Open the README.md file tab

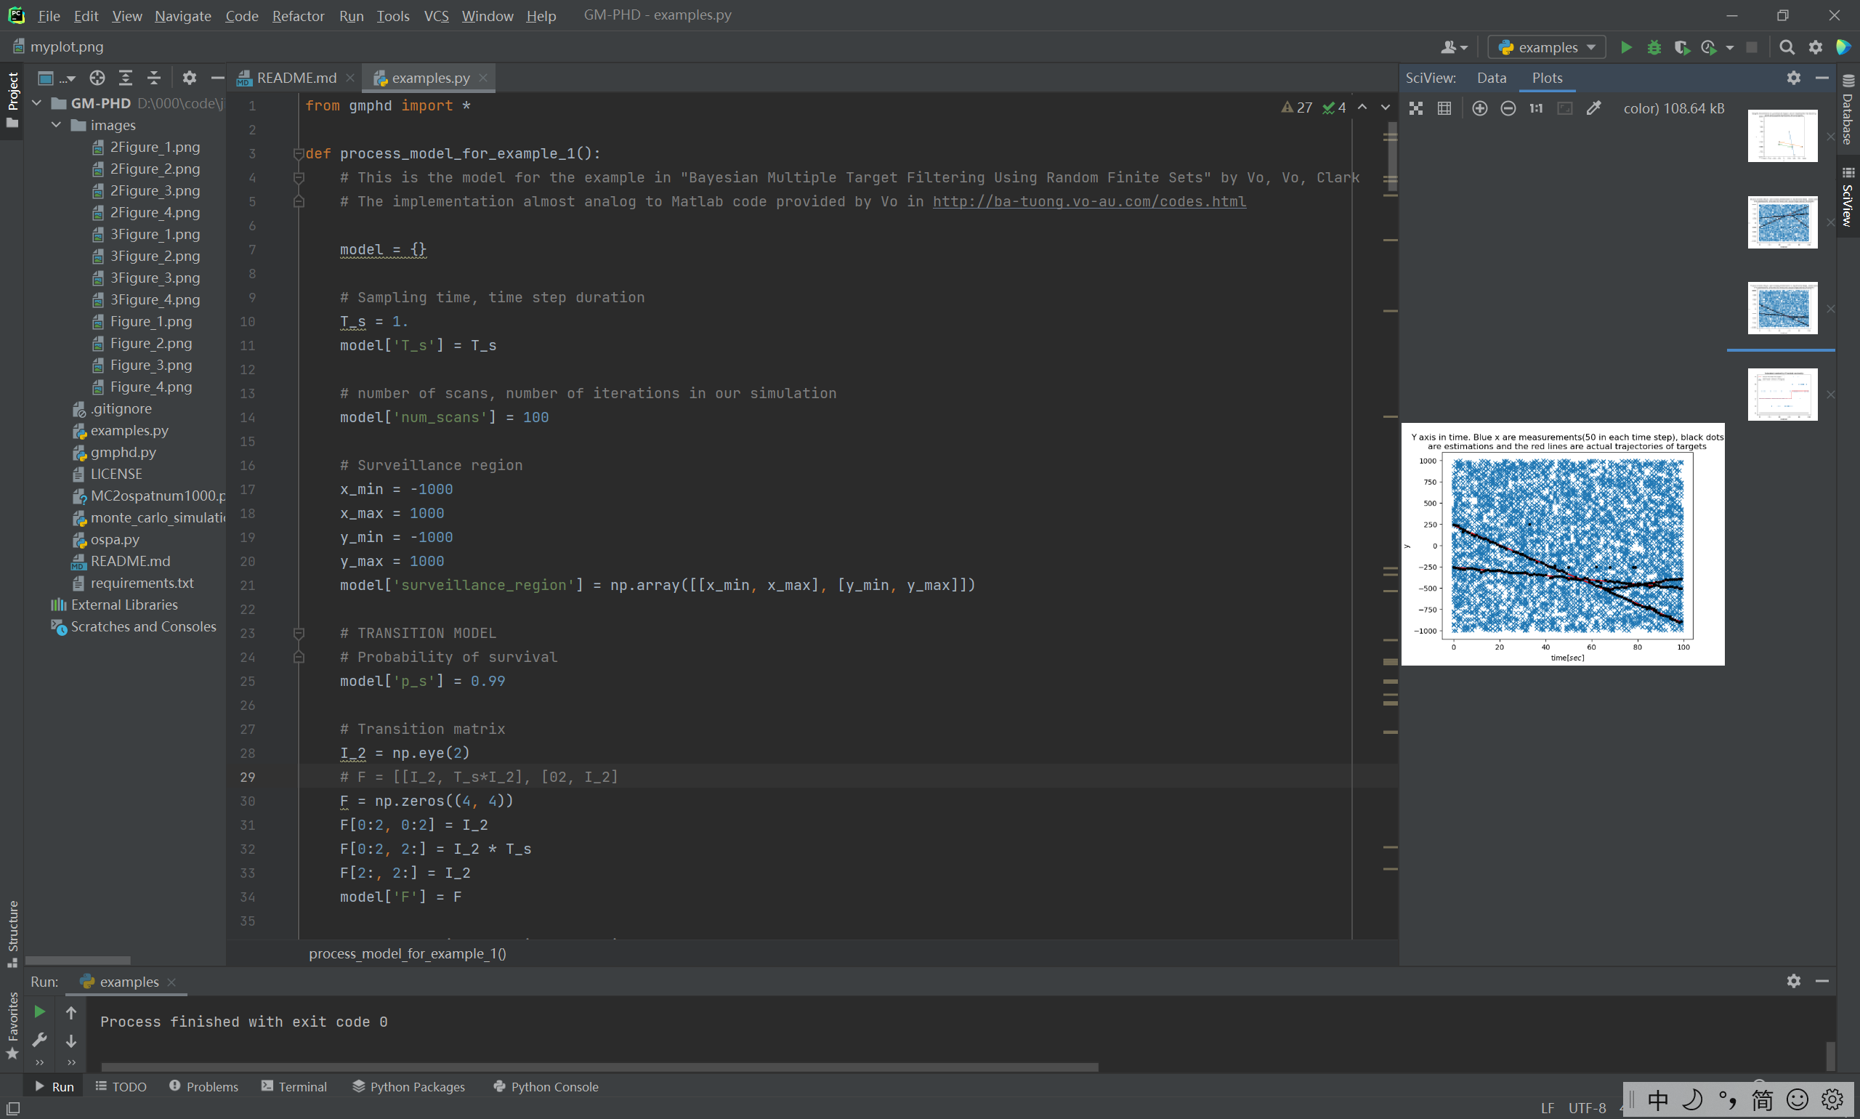tap(286, 77)
